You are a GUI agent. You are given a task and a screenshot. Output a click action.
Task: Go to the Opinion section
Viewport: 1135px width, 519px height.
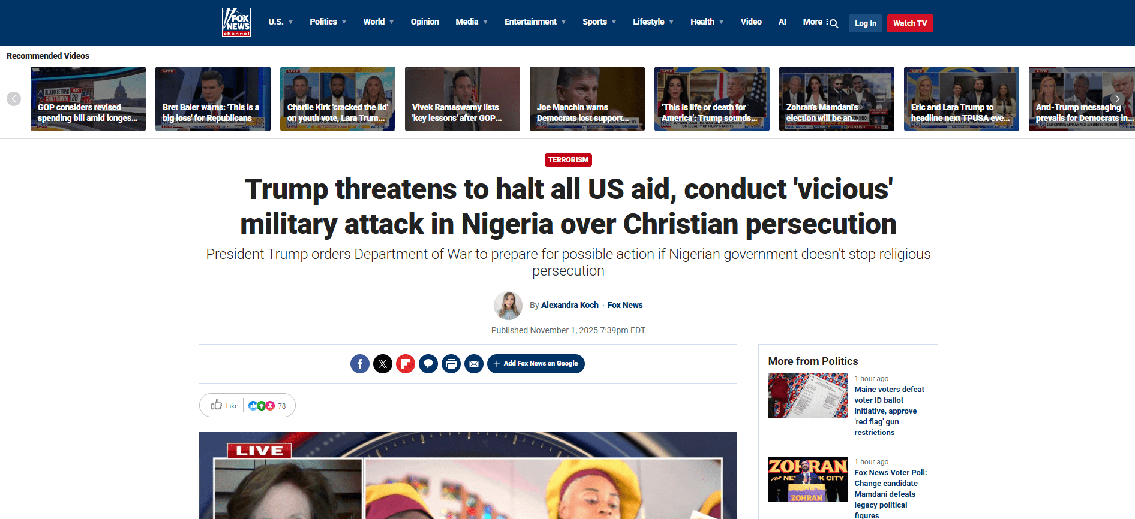tap(425, 22)
